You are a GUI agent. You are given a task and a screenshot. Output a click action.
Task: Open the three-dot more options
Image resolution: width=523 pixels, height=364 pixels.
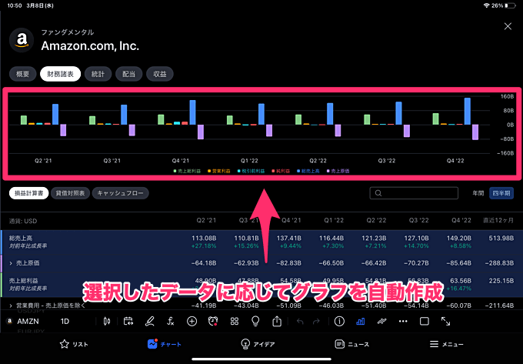click(x=403, y=322)
